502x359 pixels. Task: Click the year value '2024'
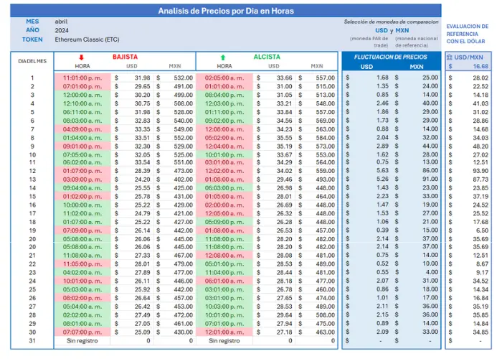coord(62,30)
